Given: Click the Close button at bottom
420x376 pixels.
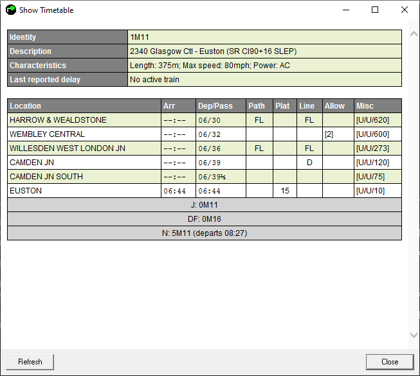Looking at the screenshot, I should (390, 362).
